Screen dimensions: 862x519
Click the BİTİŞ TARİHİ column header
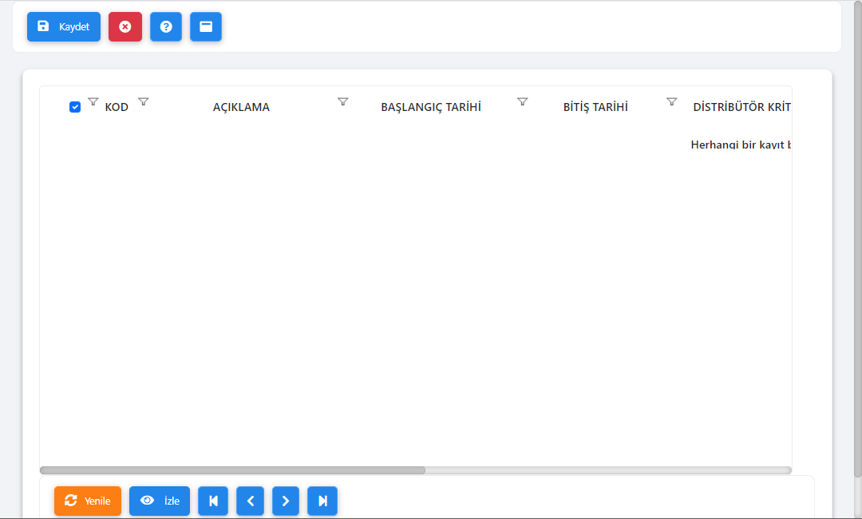pos(595,107)
